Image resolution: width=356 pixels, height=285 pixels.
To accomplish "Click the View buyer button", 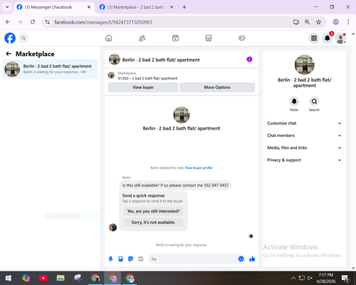I will pyautogui.click(x=143, y=88).
